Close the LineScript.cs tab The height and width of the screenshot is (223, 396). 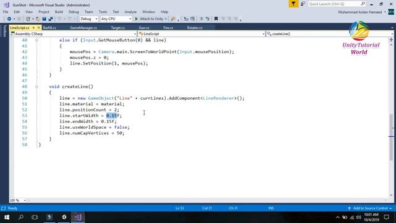pos(38,27)
